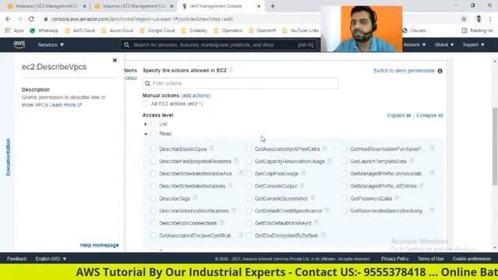Check GetConsoleOutput checkbox
The image size is (498, 280).
tap(249, 186)
